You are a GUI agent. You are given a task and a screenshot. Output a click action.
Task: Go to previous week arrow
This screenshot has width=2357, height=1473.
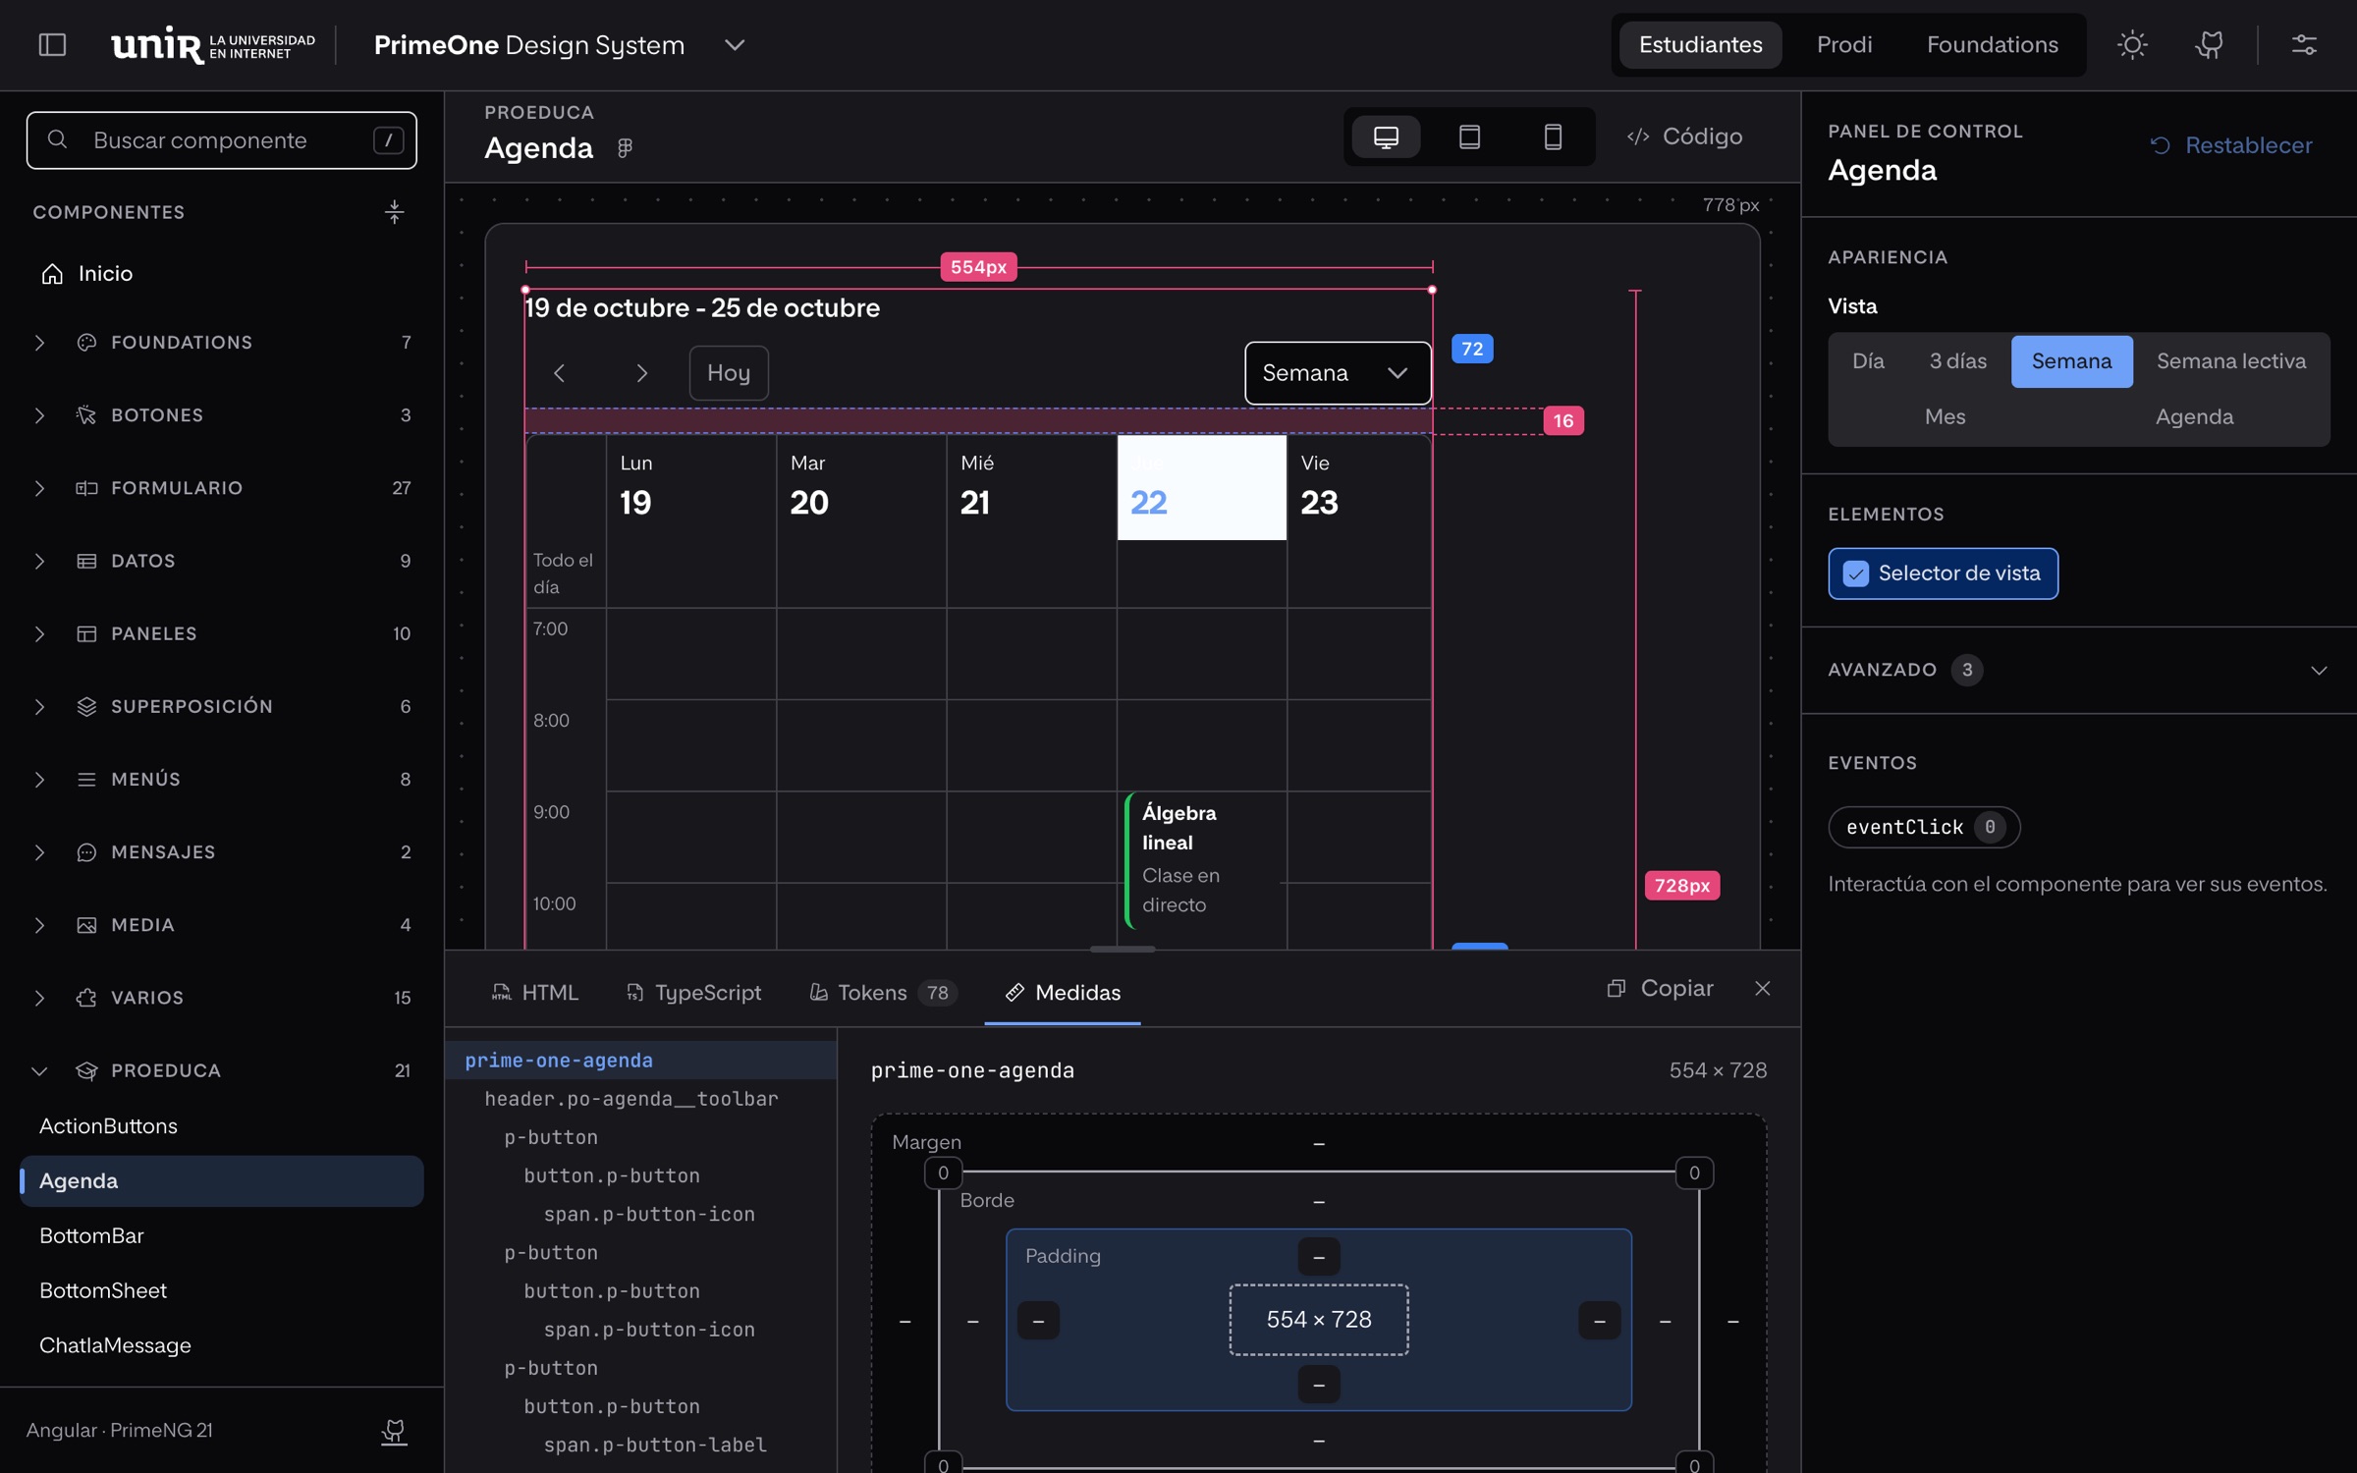559,373
